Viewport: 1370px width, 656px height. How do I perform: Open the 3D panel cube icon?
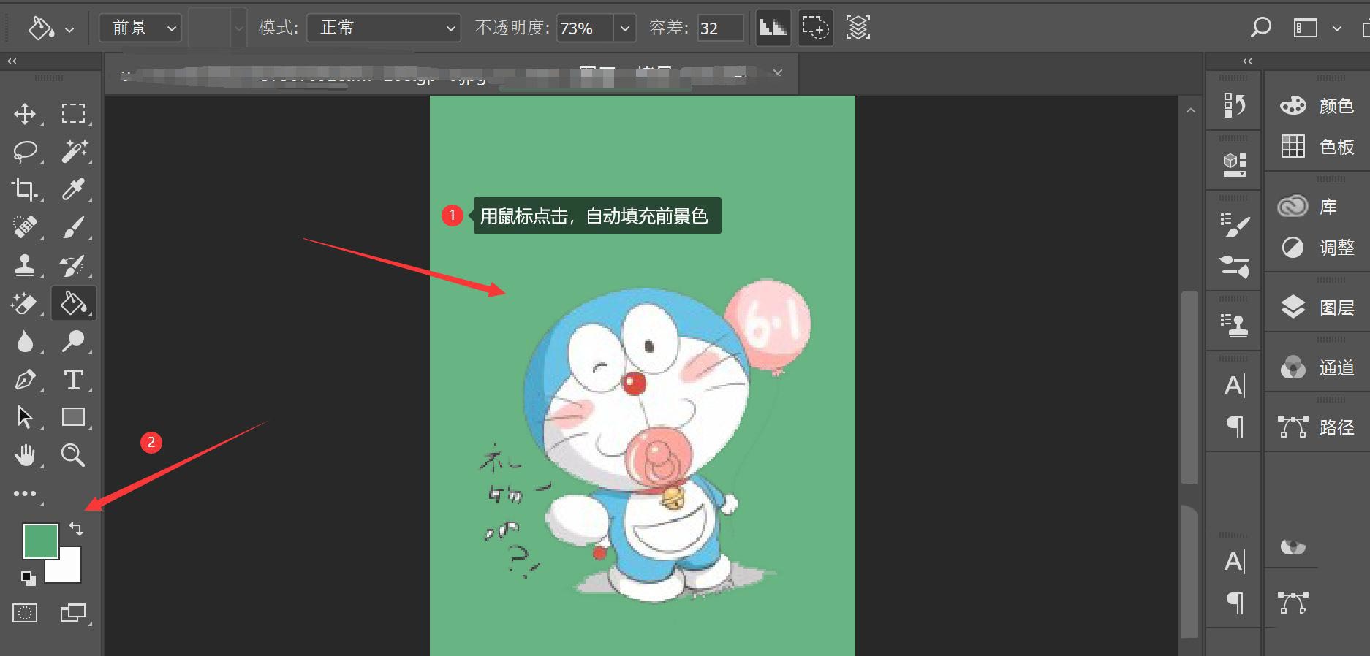click(x=1235, y=164)
